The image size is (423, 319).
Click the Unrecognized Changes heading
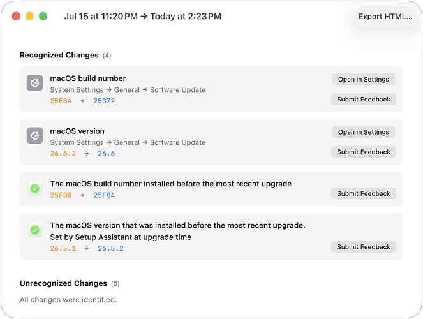(63, 283)
